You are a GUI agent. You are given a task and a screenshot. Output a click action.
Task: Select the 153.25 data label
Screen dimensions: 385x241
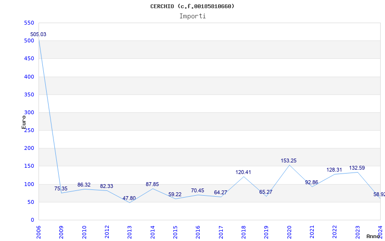click(x=288, y=161)
